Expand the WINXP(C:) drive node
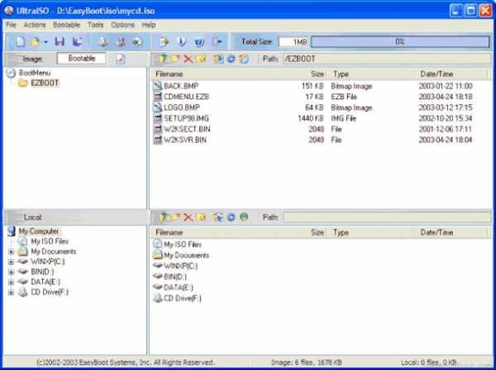The width and height of the screenshot is (496, 370). [11, 262]
